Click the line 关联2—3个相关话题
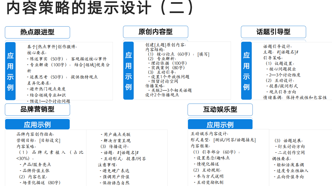The height and width of the screenshot is (186, 332). click(170, 90)
